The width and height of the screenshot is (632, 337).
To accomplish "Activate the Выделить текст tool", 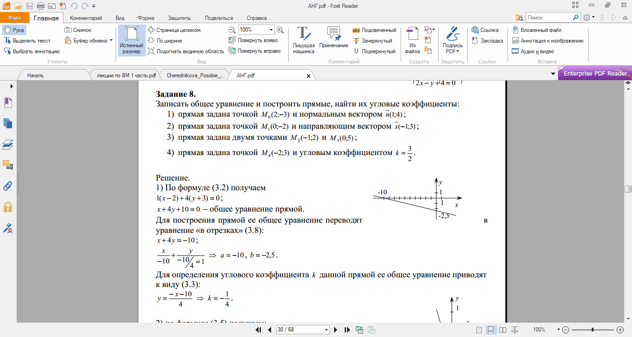I will point(27,41).
